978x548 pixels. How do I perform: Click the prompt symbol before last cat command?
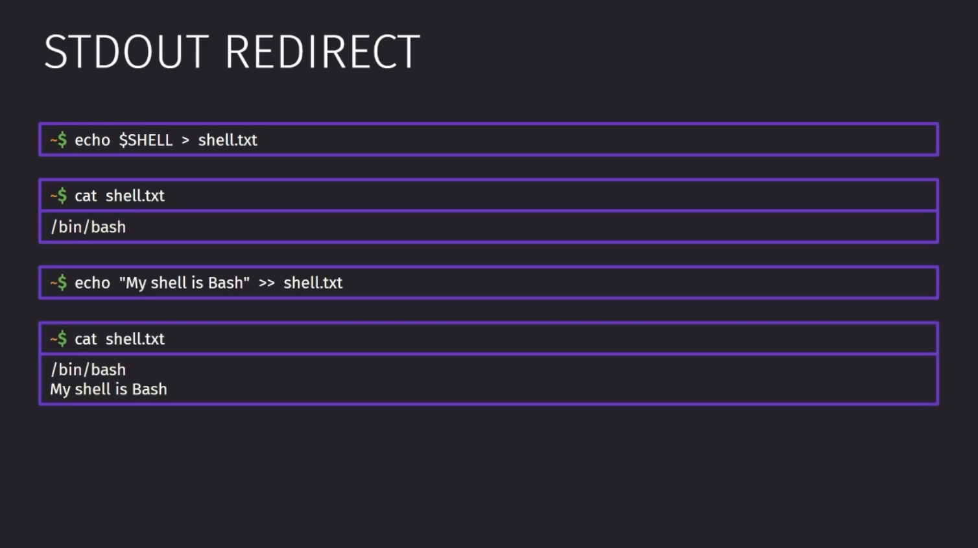tap(58, 339)
